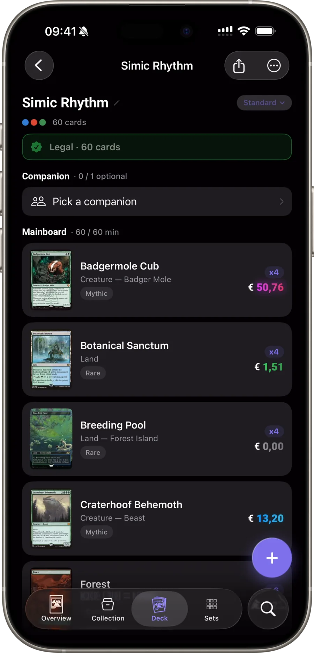Open the Sets tab

[211, 609]
